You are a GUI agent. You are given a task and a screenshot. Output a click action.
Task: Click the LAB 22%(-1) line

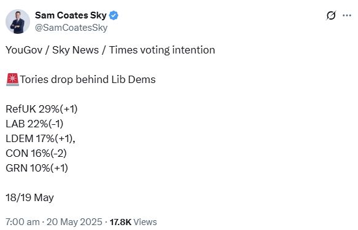point(34,124)
